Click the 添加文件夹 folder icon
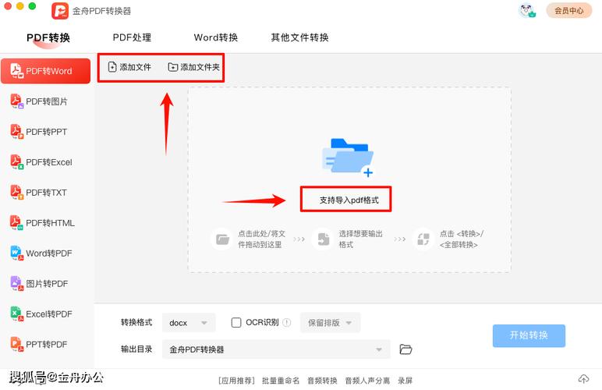Image resolution: width=602 pixels, height=390 pixels. 173,67
